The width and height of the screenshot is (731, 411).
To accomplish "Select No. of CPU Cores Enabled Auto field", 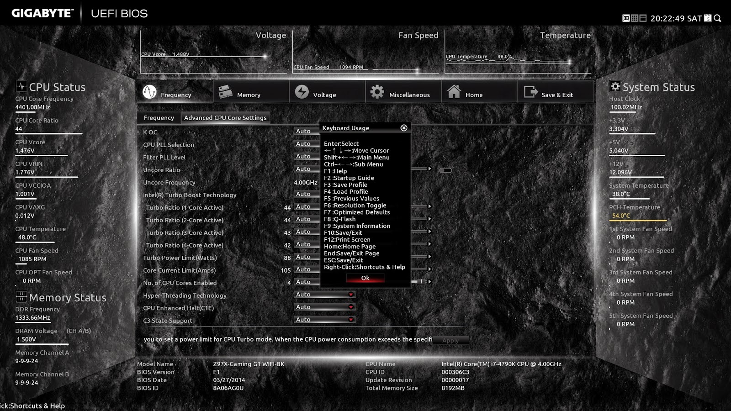I will [307, 282].
